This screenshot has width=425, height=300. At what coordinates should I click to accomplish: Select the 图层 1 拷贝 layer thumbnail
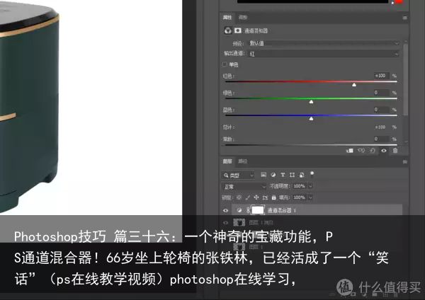(239, 223)
